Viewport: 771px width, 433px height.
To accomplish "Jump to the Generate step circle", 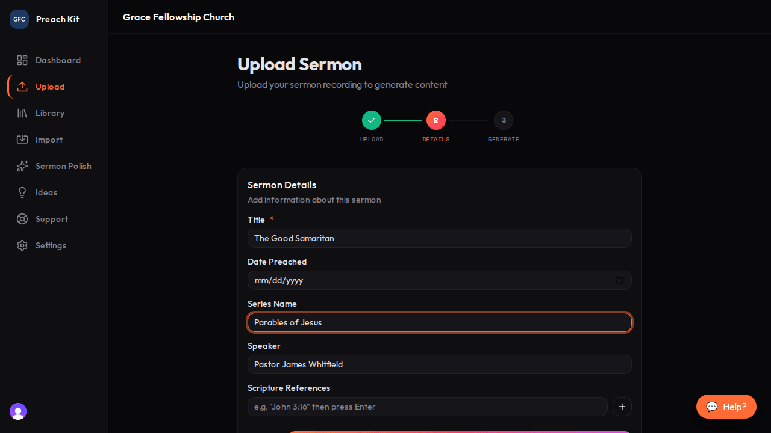I will (x=504, y=120).
